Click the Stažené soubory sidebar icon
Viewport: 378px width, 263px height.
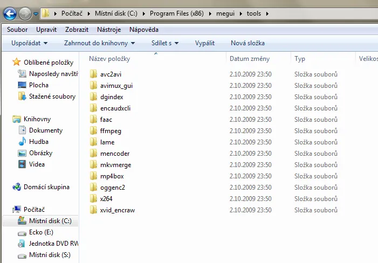[22, 96]
